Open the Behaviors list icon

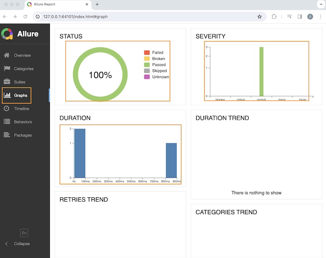click(x=7, y=122)
